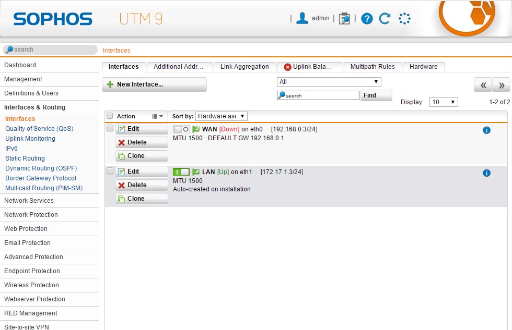The width and height of the screenshot is (512, 330).
Task: Click the green flag icon beside WAN
Action: (196, 129)
